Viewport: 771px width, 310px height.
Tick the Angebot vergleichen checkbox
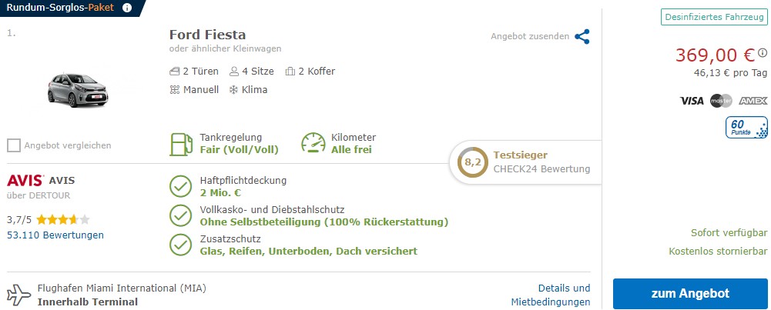coord(14,145)
